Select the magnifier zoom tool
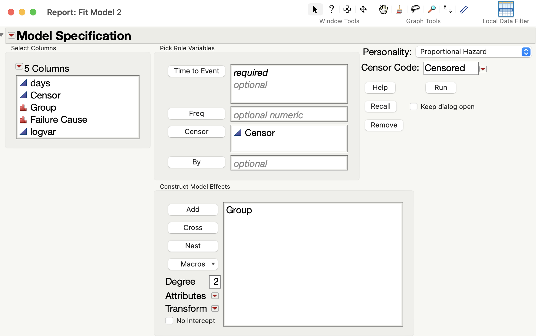536x336 pixels. click(x=432, y=10)
